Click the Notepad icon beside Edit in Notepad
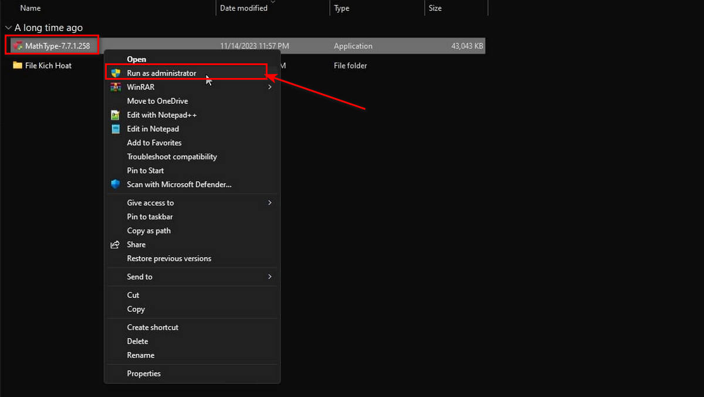Image resolution: width=704 pixels, height=397 pixels. [x=116, y=129]
